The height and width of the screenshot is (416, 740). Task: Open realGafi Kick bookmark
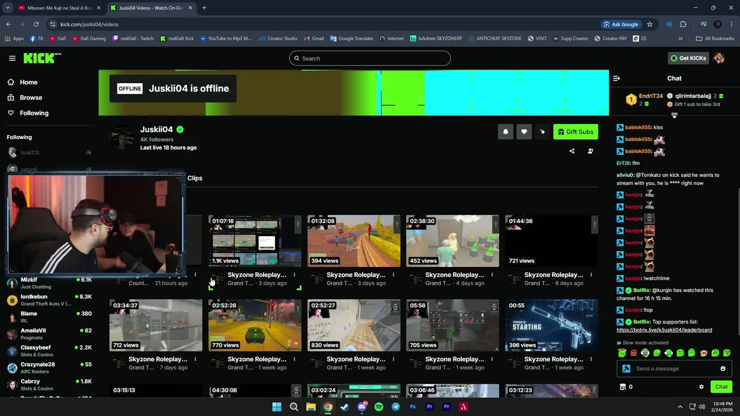tap(176, 39)
